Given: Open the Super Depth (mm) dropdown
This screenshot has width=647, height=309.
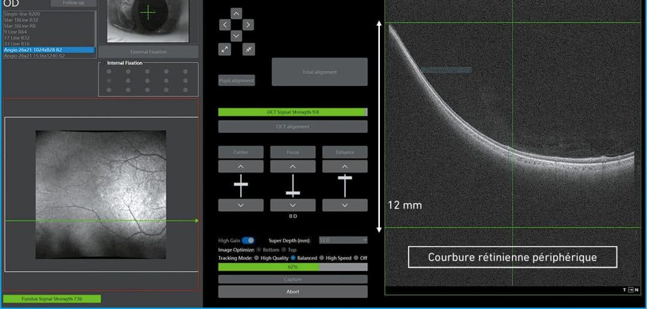Looking at the screenshot, I should click(343, 240).
